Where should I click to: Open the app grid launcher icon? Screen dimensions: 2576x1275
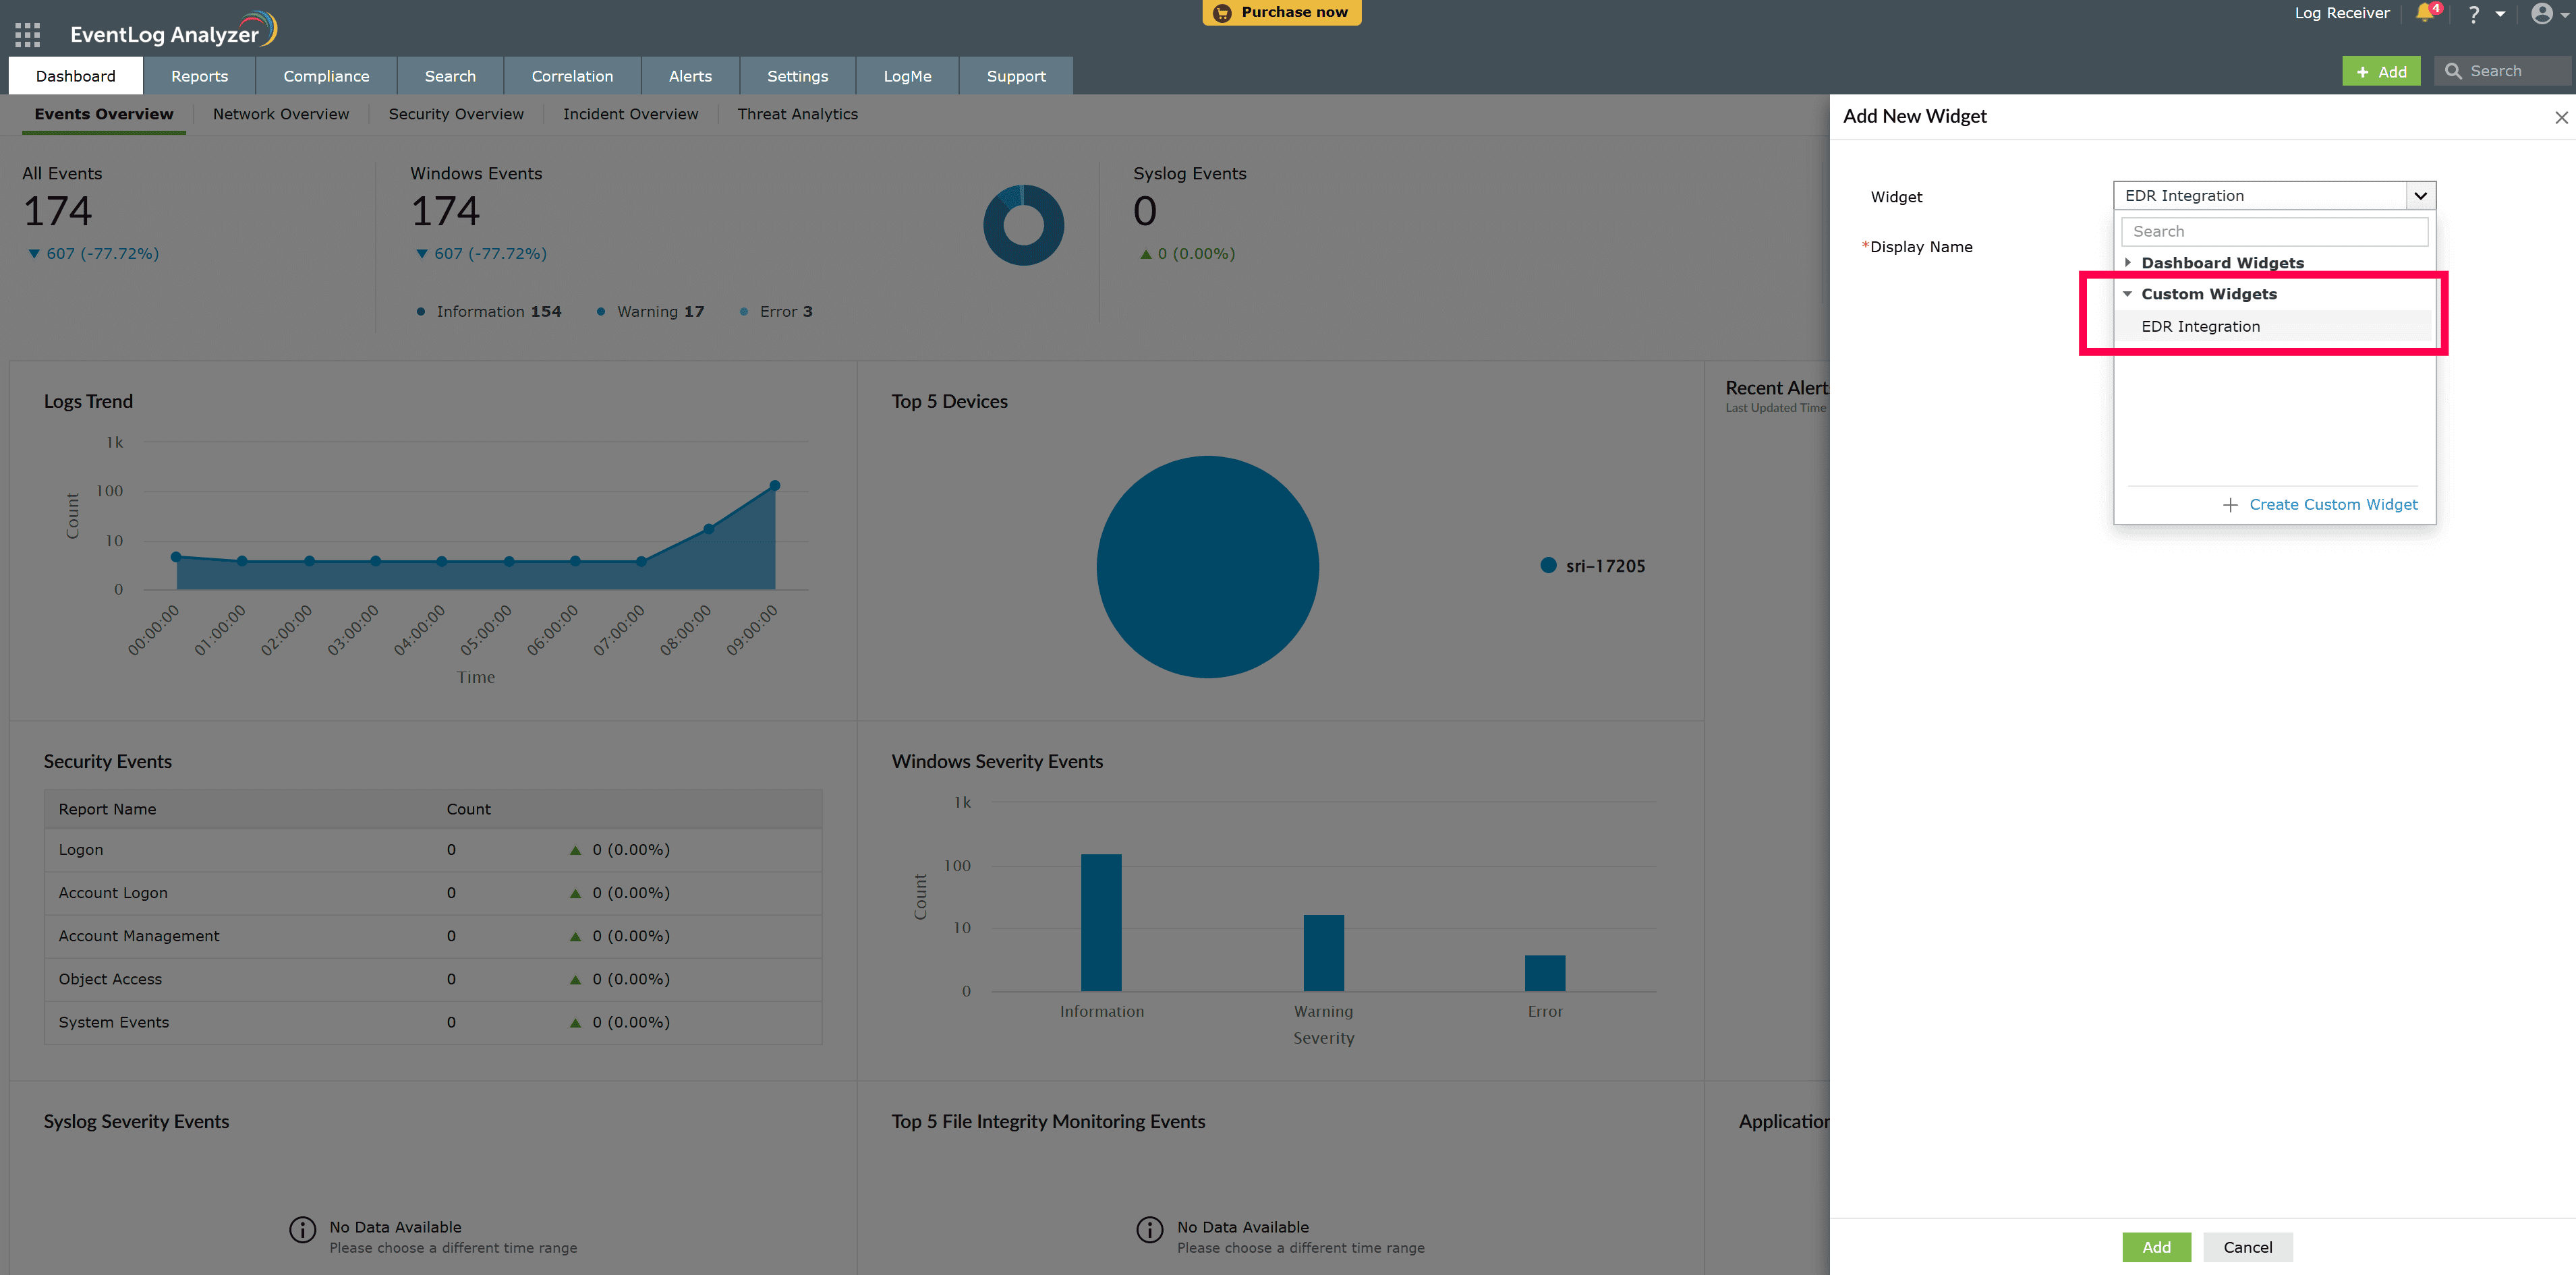(28, 34)
